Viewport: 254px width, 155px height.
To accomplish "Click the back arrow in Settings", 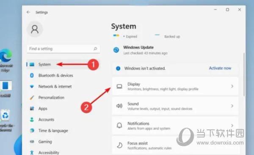I will click(28, 12).
